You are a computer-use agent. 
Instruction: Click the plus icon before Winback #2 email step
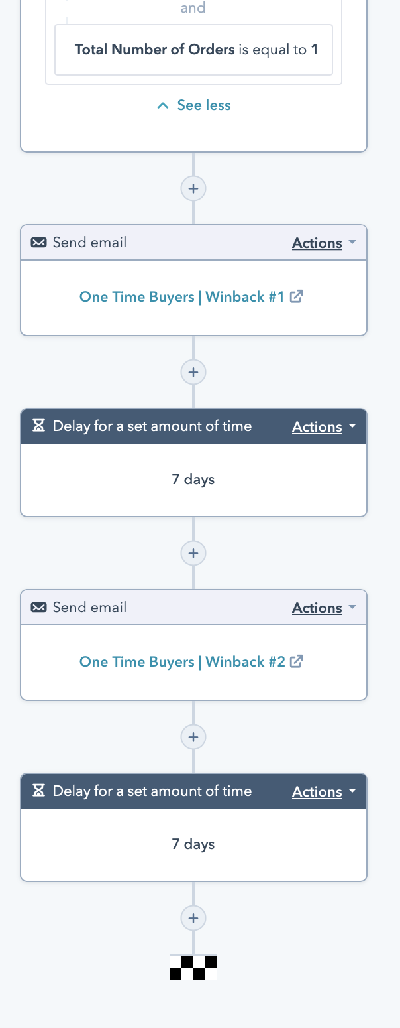tap(193, 553)
